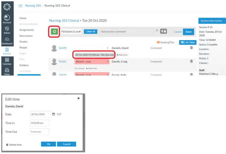Open Nursing 101 Clinical heading link

point(64,21)
